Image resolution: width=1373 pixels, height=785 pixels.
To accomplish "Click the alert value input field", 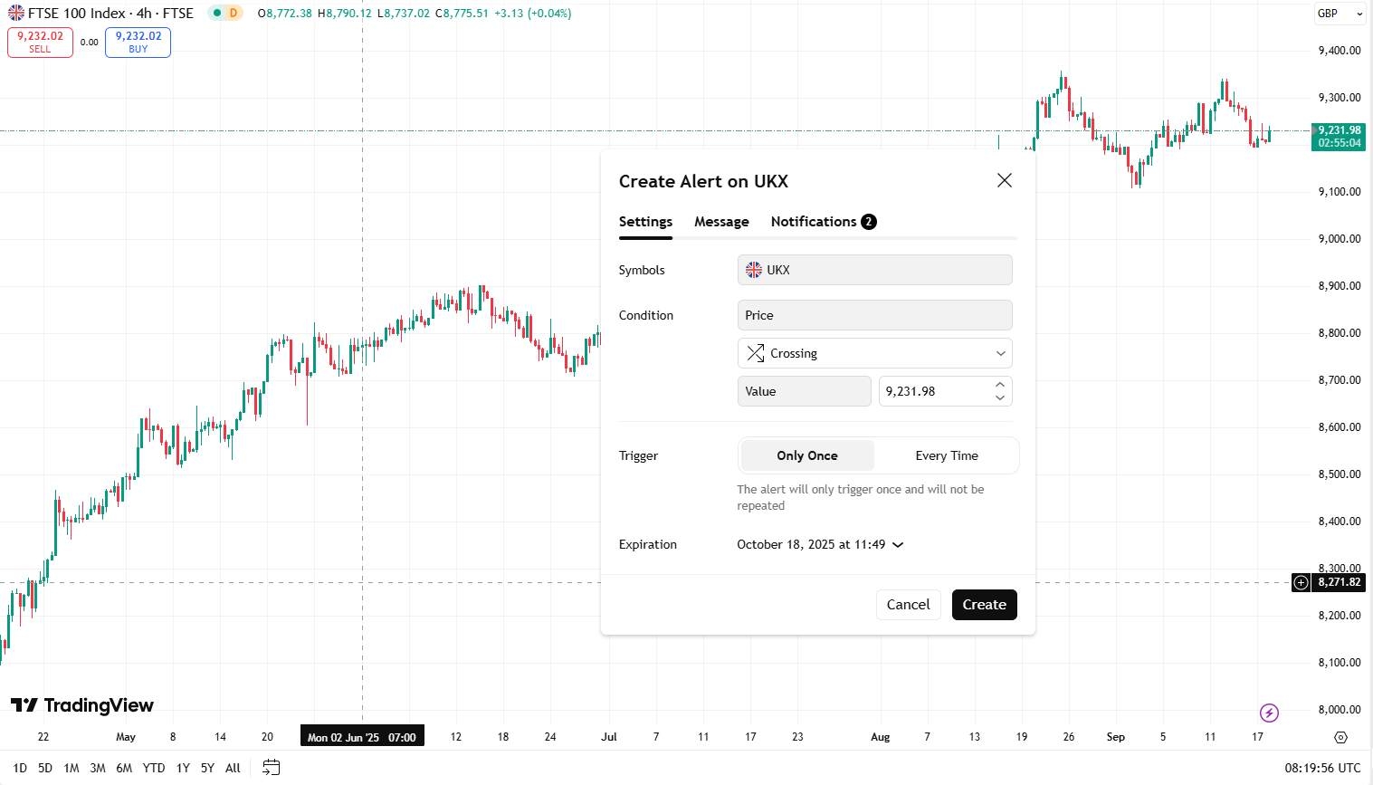I will pos(932,391).
